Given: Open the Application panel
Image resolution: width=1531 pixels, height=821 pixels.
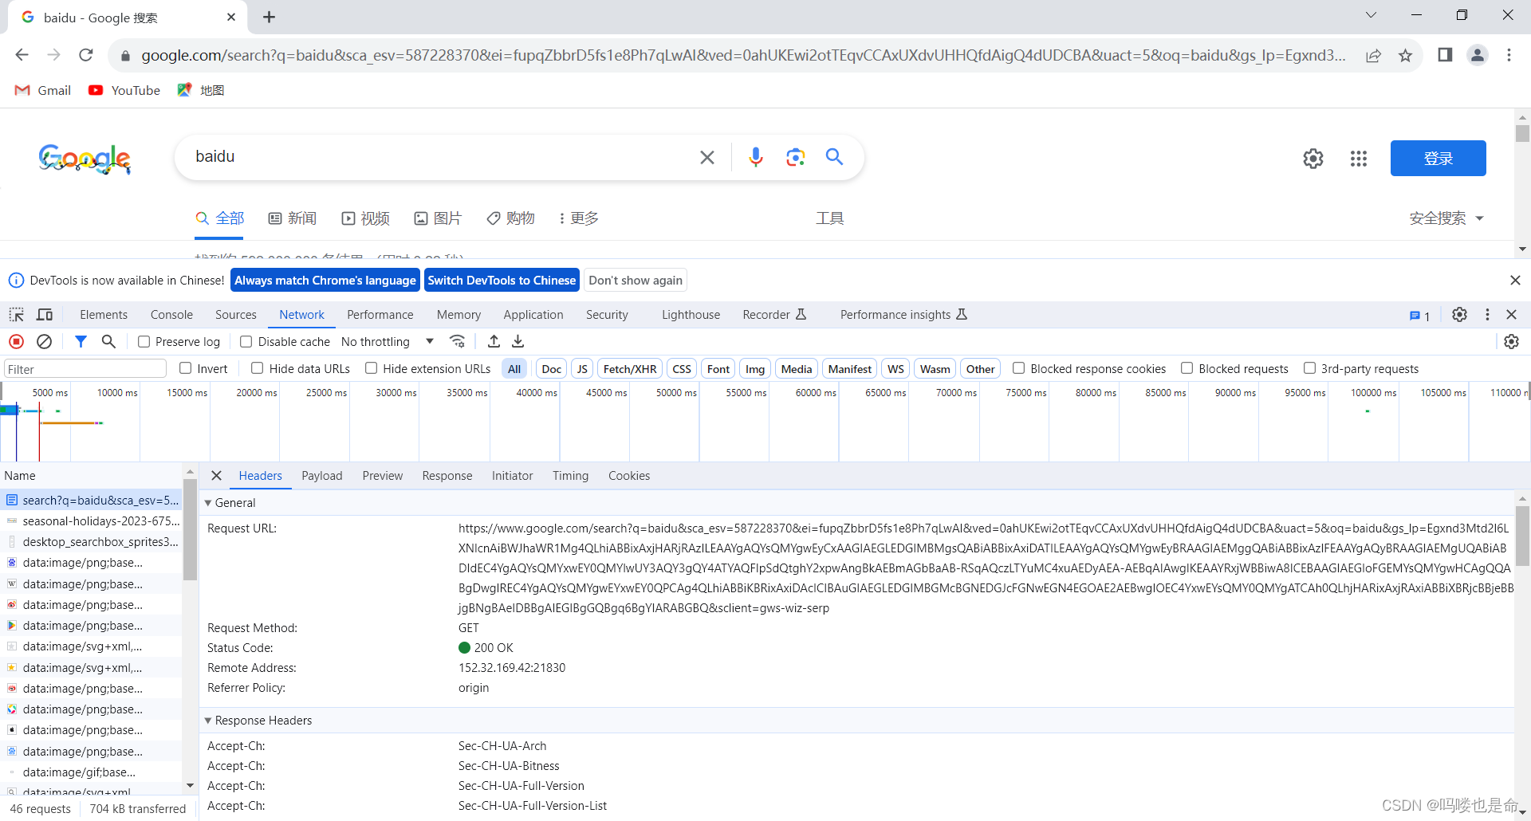Looking at the screenshot, I should [x=533, y=315].
